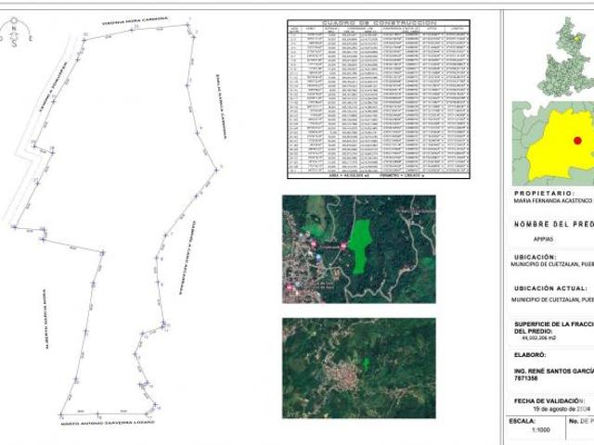Click the Cuadro de Construccion table title
Image resolution: width=594 pixels, height=445 pixels.
coord(379,23)
